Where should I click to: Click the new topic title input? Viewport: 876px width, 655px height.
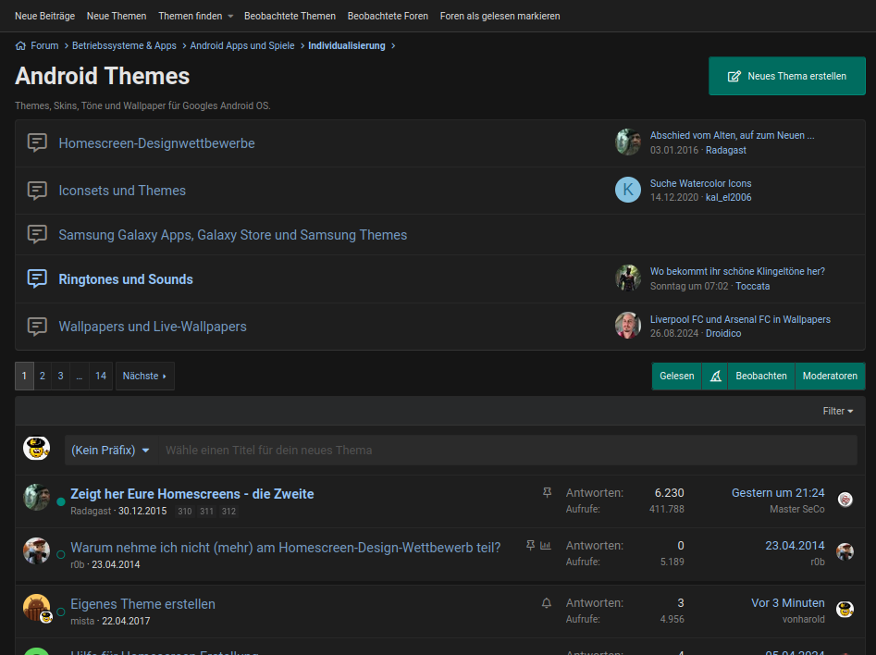tap(507, 450)
